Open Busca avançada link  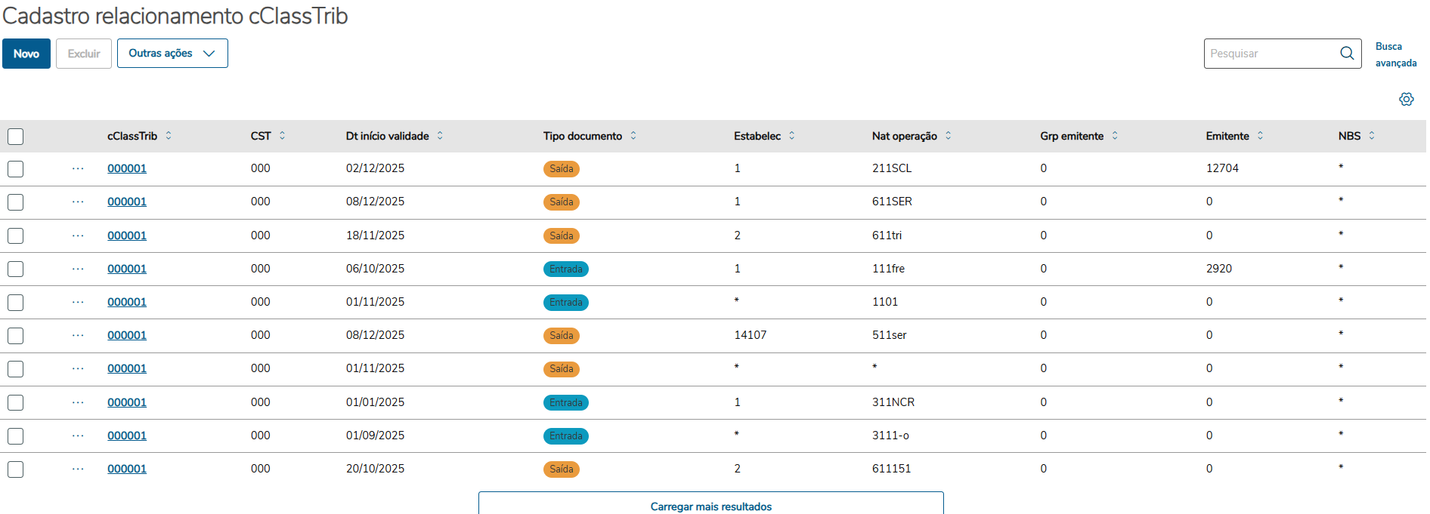(1395, 54)
